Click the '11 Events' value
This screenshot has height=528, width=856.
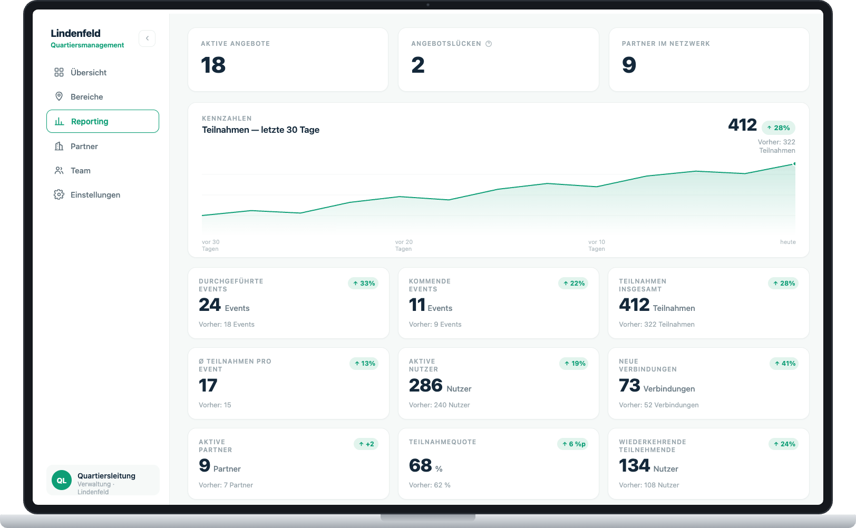431,305
